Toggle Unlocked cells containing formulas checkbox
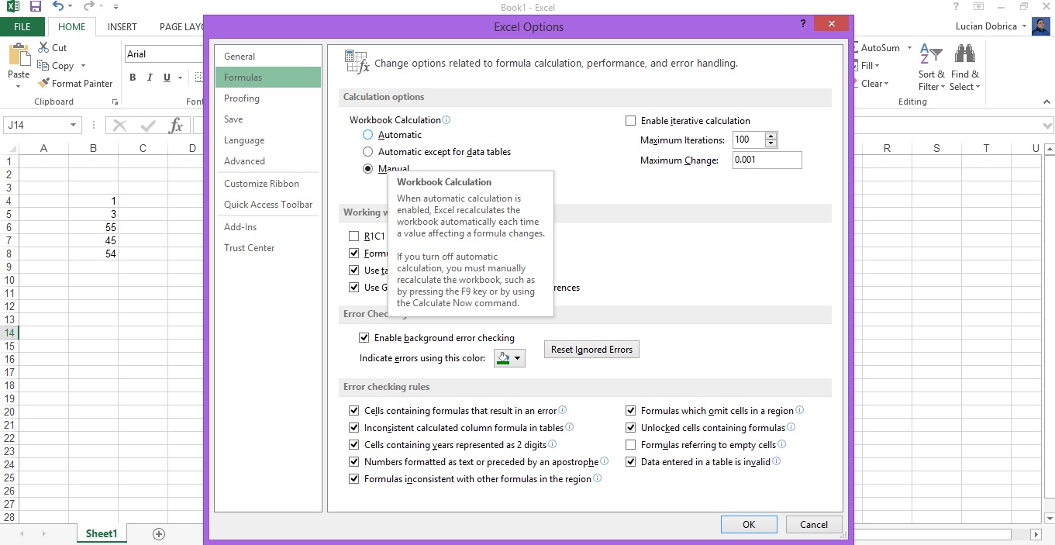Viewport: 1055px width, 545px height. click(x=630, y=428)
